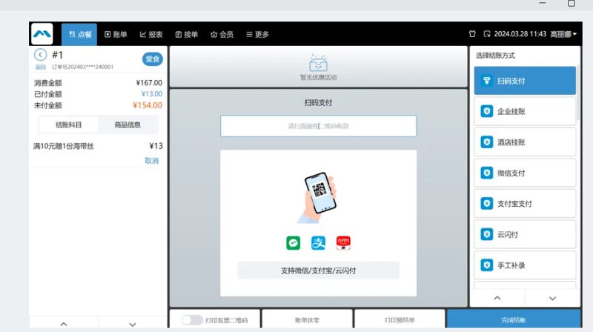Open the 更多 more menu

pos(257,34)
